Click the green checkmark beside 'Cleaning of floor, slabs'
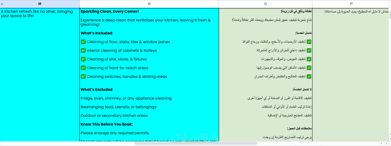 [83, 42]
